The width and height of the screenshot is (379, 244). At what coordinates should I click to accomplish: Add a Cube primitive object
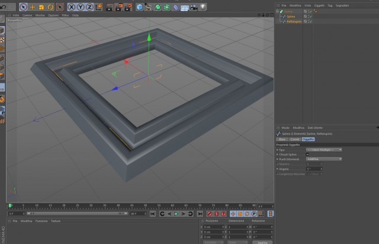(x=140, y=7)
